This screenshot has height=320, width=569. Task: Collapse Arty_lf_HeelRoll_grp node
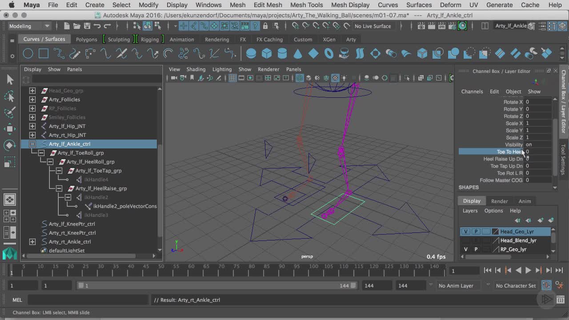coord(50,162)
